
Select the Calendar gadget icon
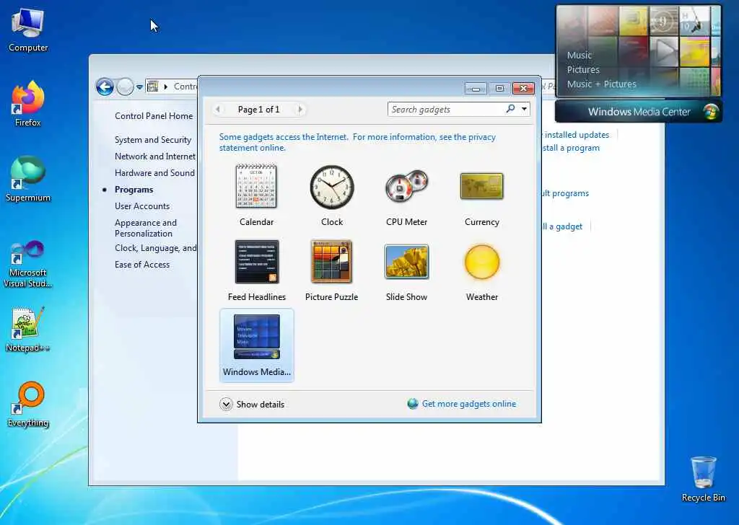(256, 186)
